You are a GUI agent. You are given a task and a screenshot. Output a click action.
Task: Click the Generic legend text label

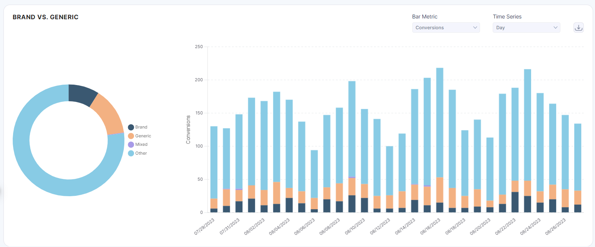pos(143,136)
